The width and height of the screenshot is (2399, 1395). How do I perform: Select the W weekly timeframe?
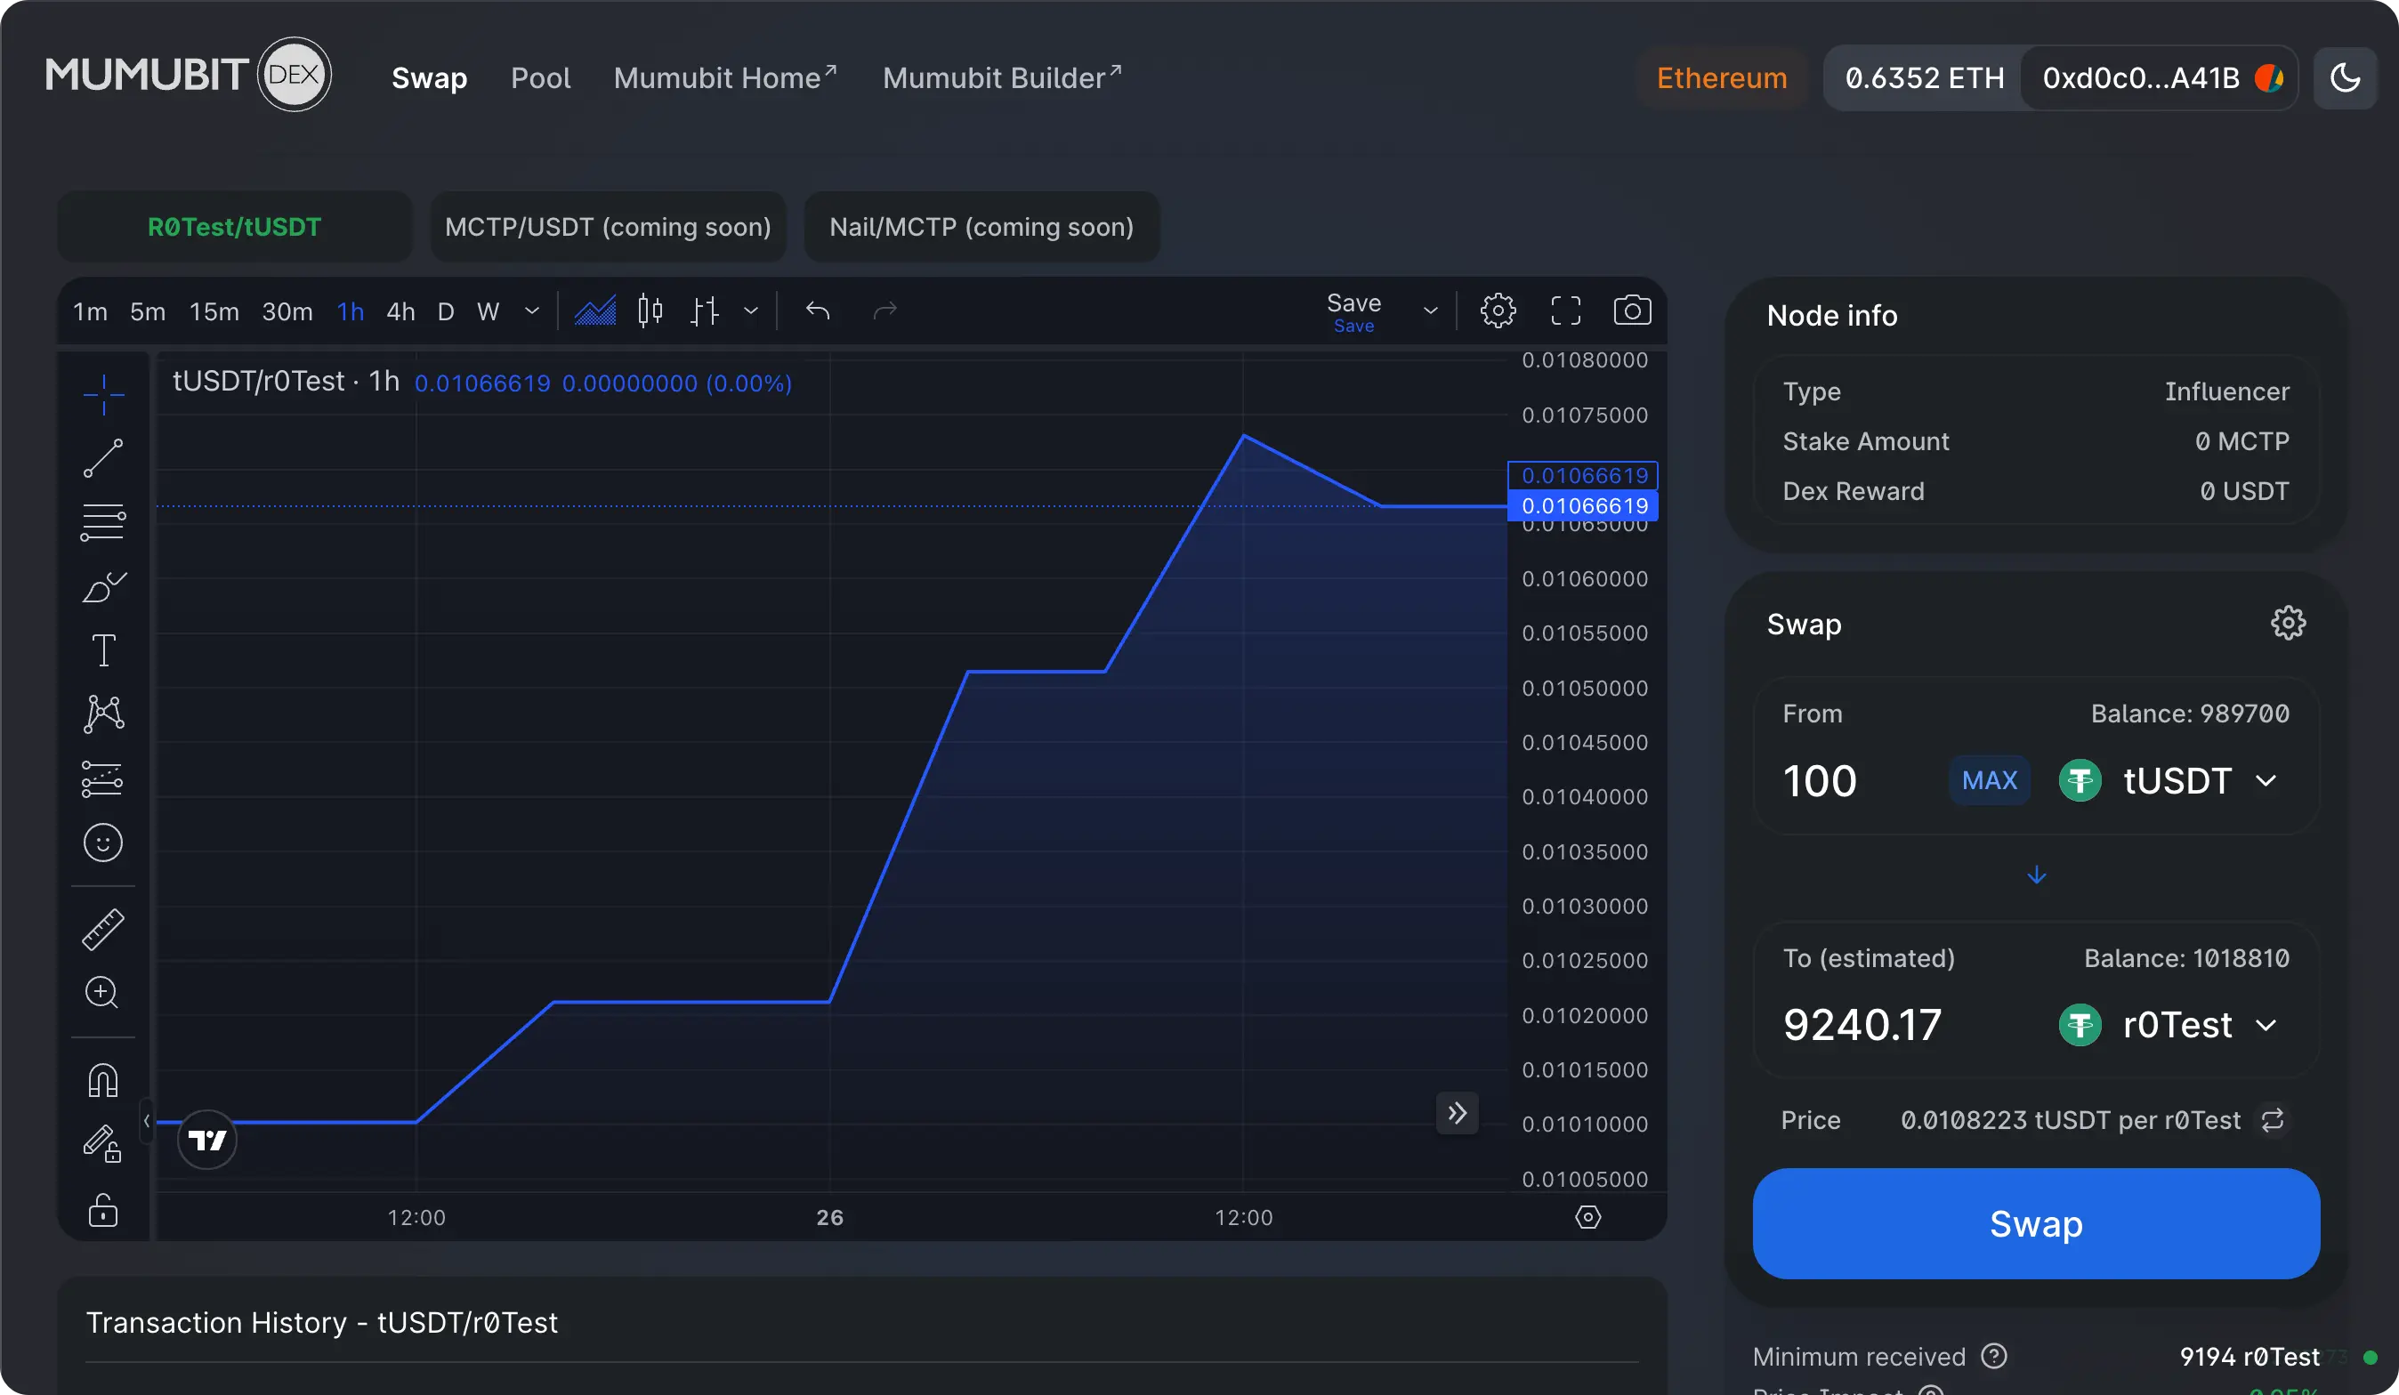point(489,312)
